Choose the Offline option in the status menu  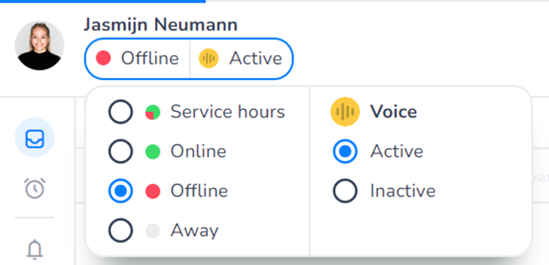199,191
